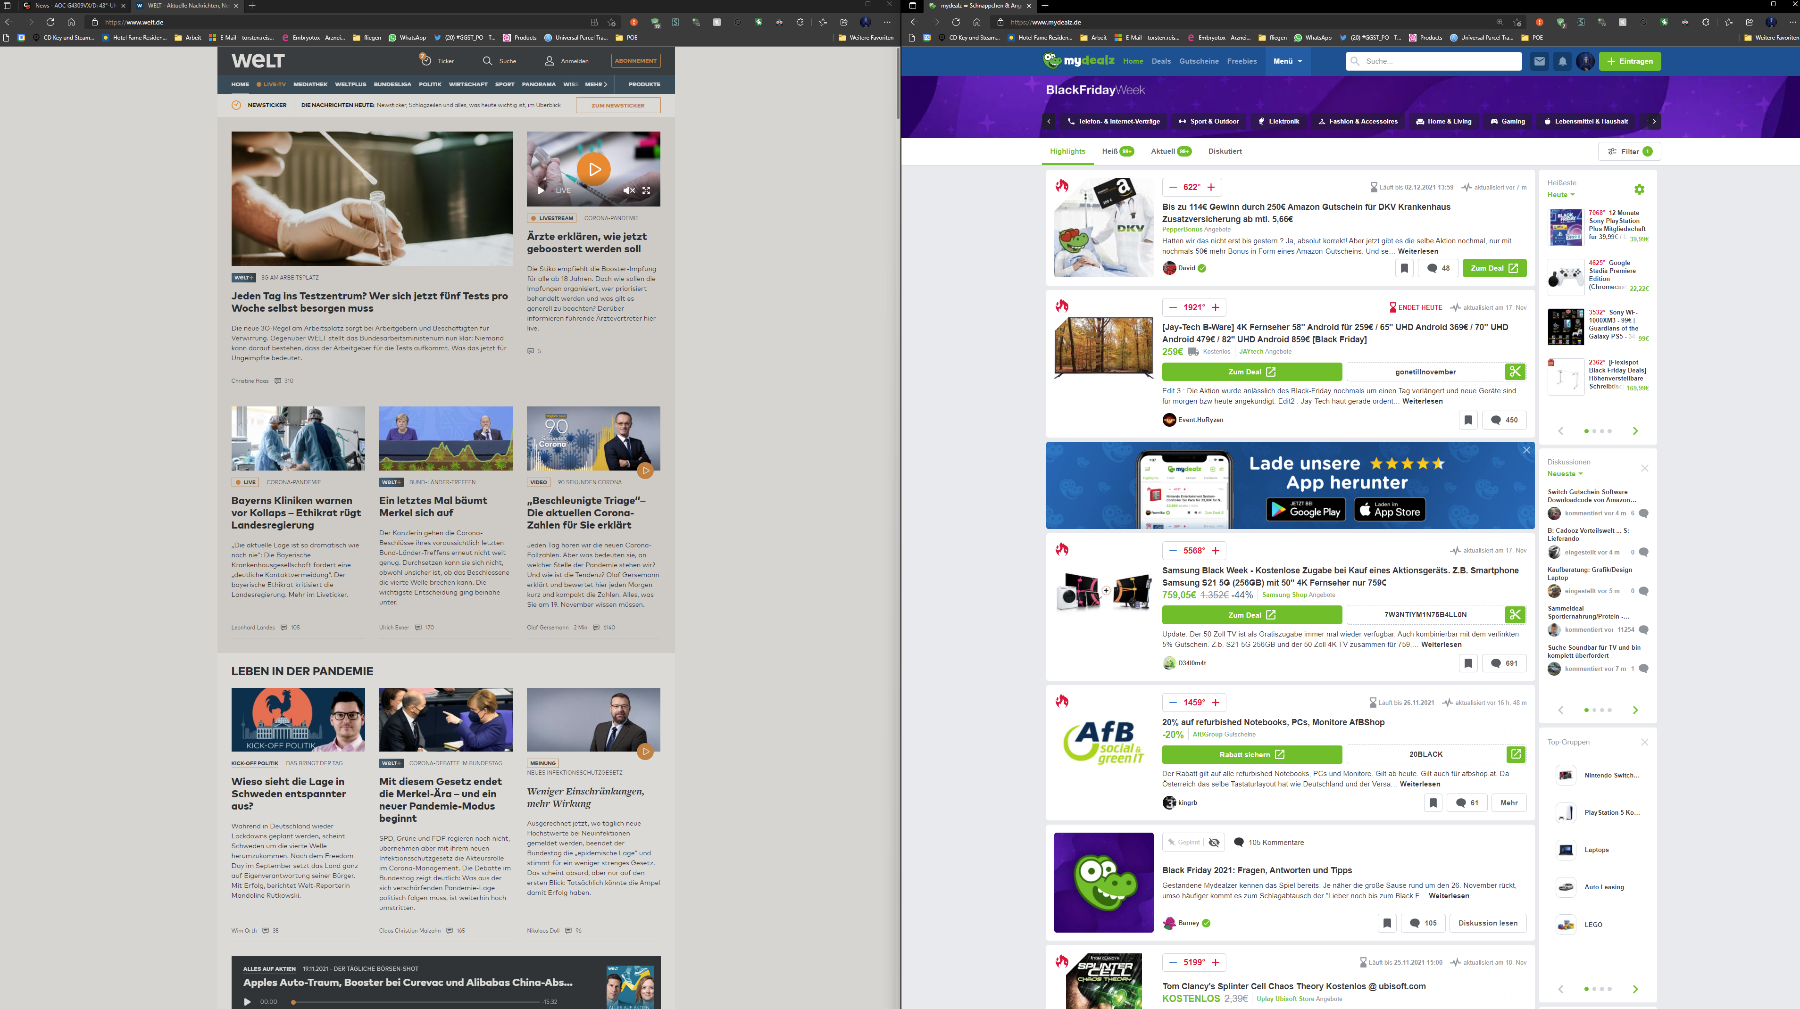
Task: Bookmark the Samsung Black Week deal
Action: click(1468, 663)
